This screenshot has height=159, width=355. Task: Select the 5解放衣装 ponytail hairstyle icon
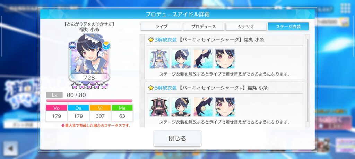[181, 107]
